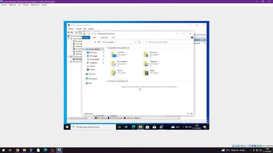Open the Documentos folder tile under Carpetas frecuentes
This screenshot has width=273, height=153.
point(119,64)
